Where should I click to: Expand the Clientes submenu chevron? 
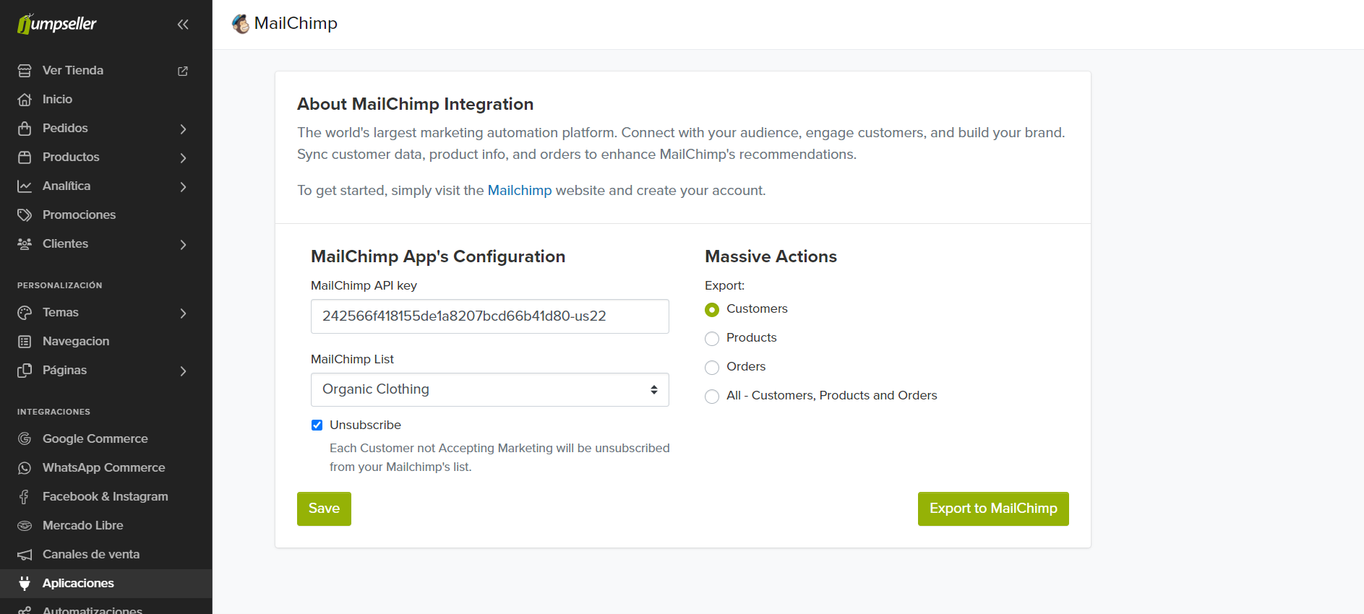coord(183,244)
